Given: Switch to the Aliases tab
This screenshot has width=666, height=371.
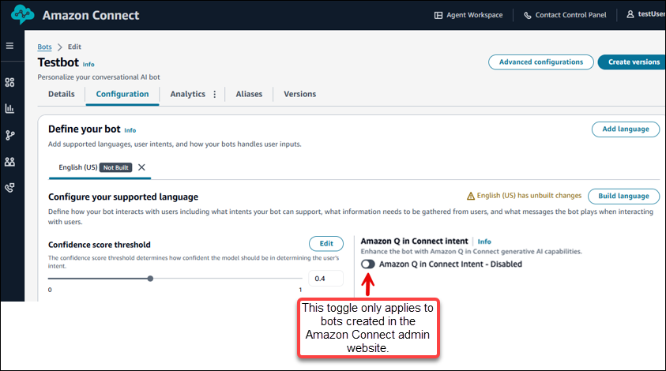Looking at the screenshot, I should [249, 94].
